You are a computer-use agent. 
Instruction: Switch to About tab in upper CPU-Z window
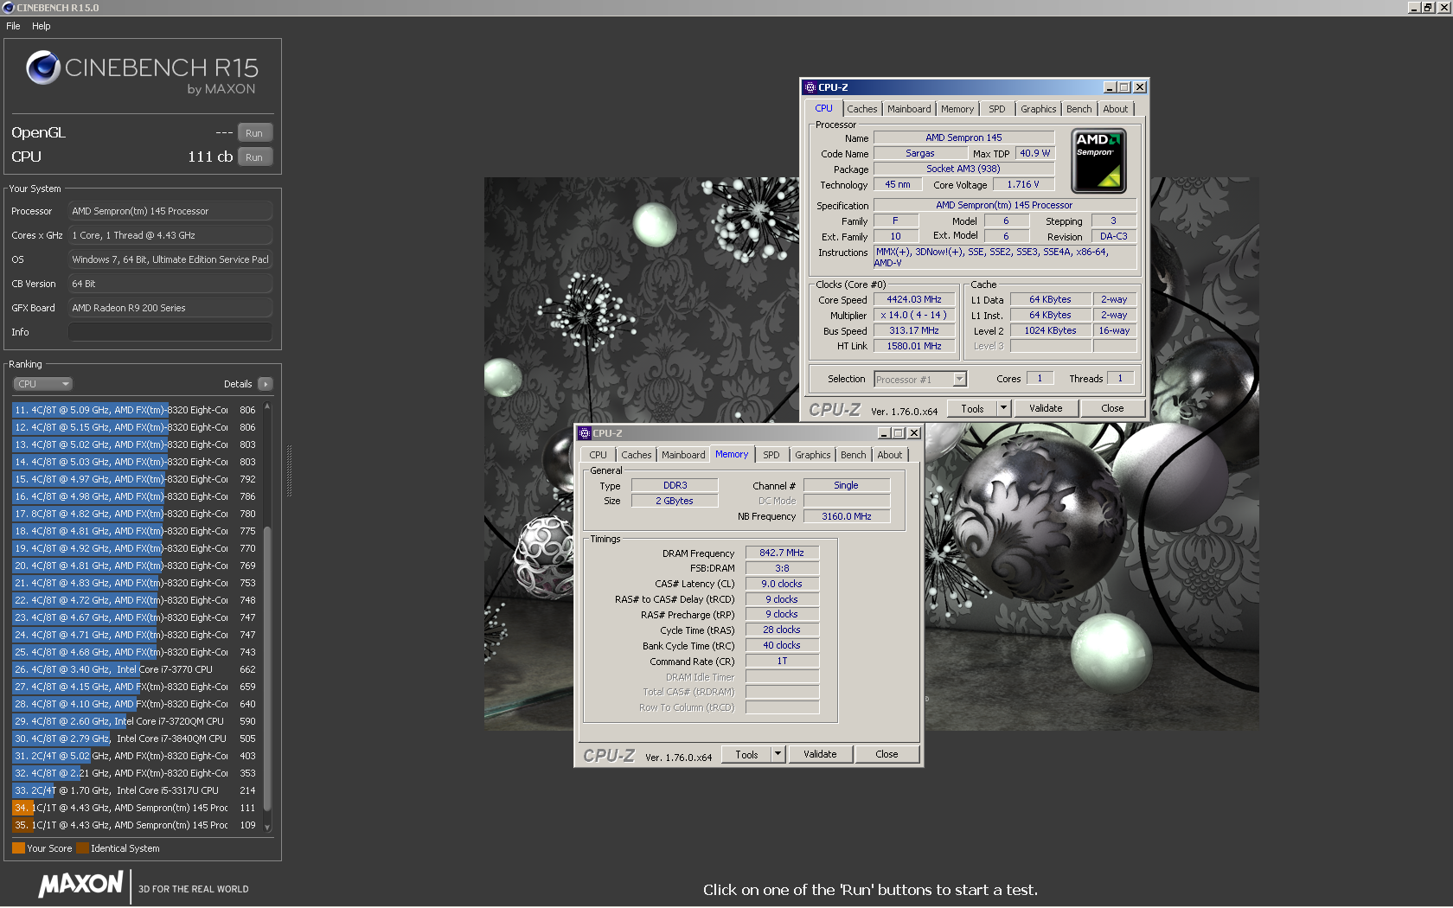[x=1116, y=109]
